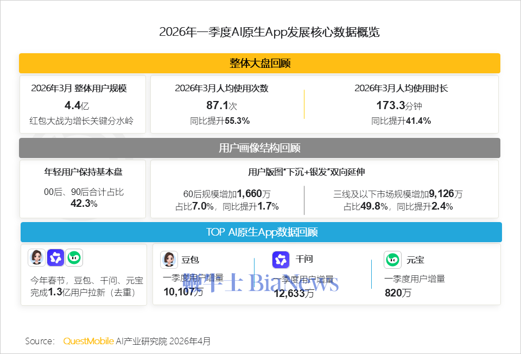Image resolution: width=521 pixels, height=354 pixels.
Task: Click the 87.1次 average usage count figure
Action: [221, 106]
